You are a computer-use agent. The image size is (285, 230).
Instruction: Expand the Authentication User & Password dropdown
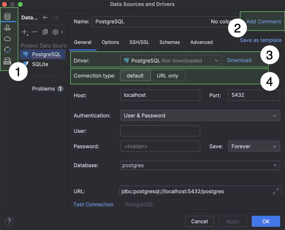tap(200, 116)
